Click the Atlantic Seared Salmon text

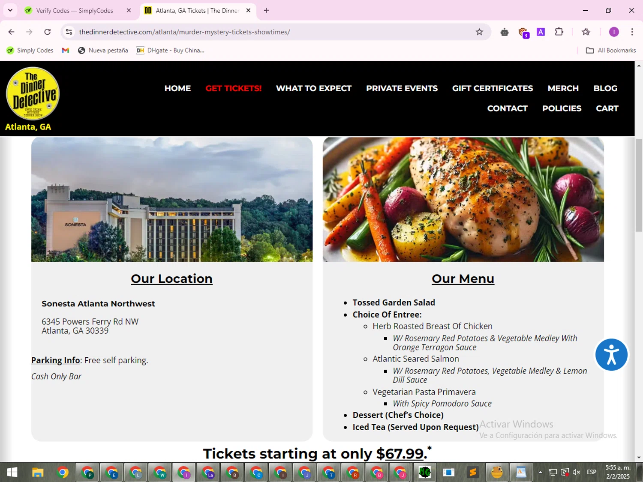click(416, 359)
